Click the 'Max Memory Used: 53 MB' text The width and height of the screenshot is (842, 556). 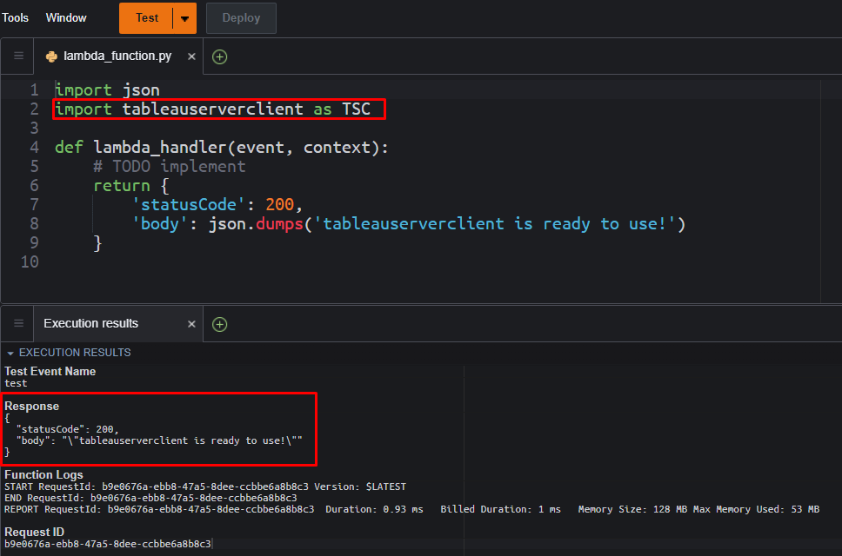click(x=756, y=509)
